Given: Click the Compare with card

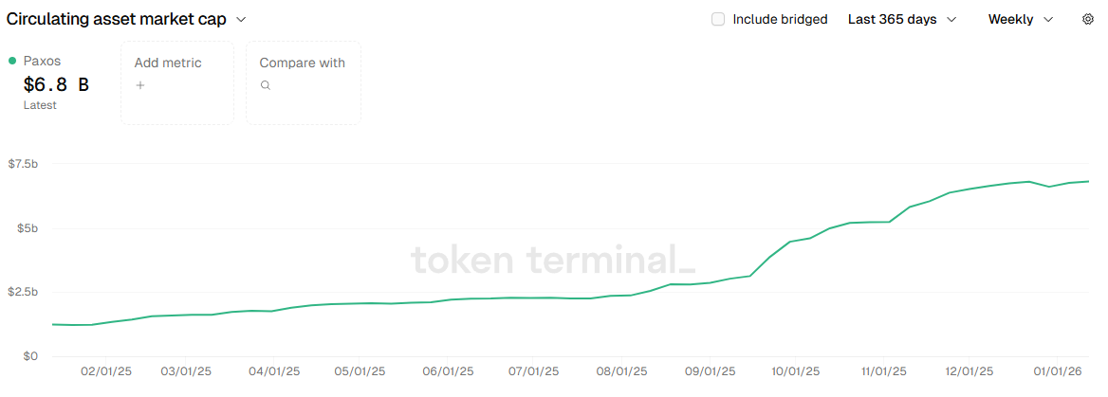Looking at the screenshot, I should (304, 82).
